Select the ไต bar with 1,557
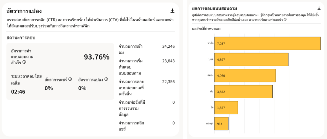327x139 pixels. tap(225, 108)
